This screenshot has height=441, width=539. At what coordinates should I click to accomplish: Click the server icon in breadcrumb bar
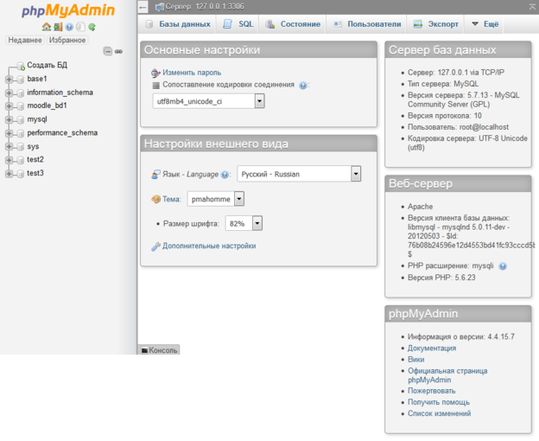tap(160, 7)
